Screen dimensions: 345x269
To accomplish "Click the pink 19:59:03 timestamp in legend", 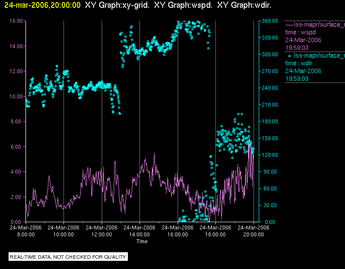I will [x=297, y=48].
